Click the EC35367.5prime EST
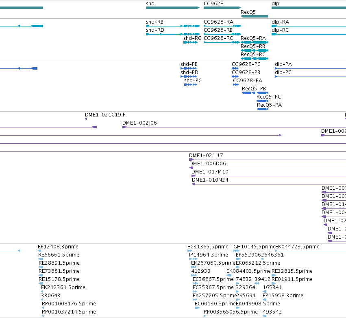 click(195, 292)
